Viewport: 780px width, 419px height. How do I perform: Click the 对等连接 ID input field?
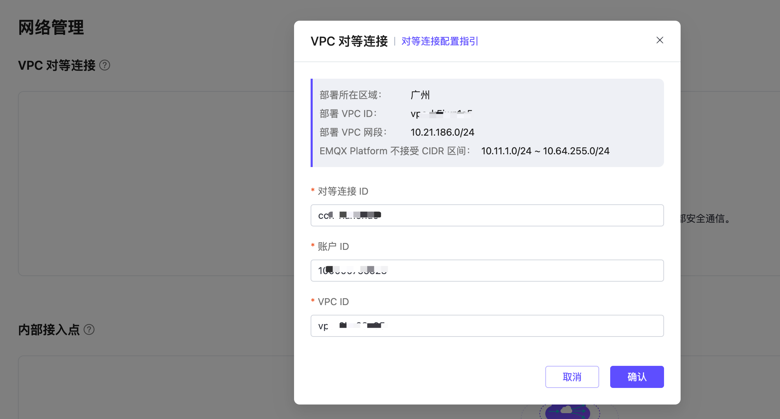(x=487, y=215)
